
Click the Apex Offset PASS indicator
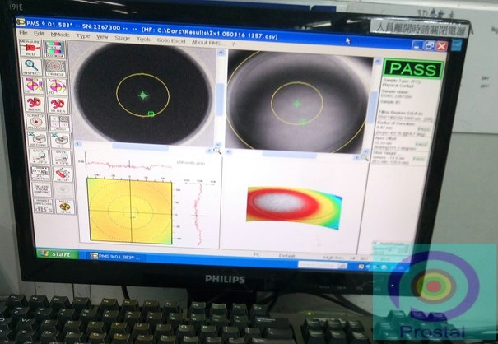[421, 144]
